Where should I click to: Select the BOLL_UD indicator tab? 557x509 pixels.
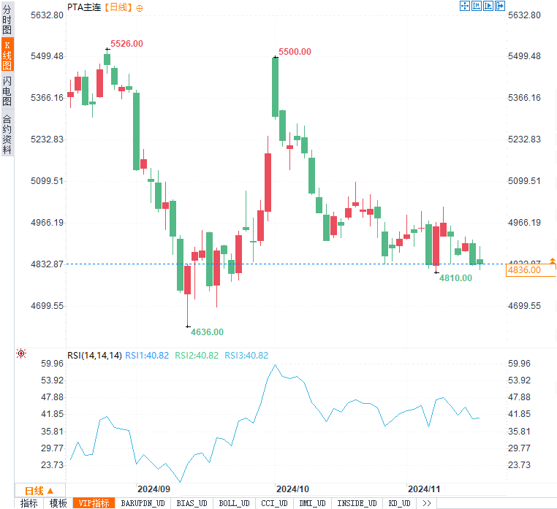coord(233,503)
